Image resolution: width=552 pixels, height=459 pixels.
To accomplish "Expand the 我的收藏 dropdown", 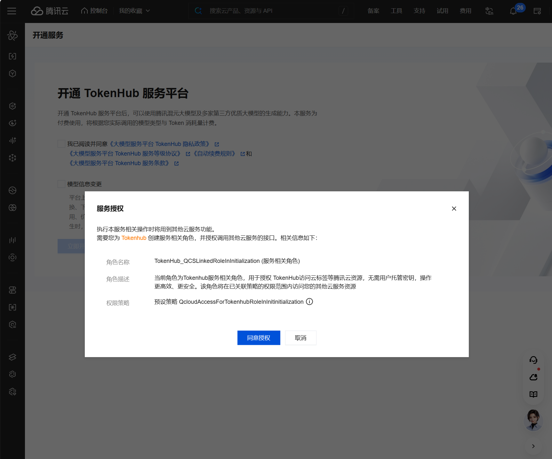I will click(134, 11).
